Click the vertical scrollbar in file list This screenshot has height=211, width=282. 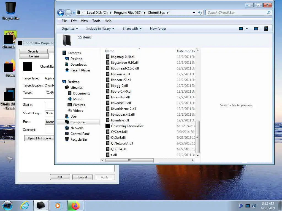click(197, 137)
